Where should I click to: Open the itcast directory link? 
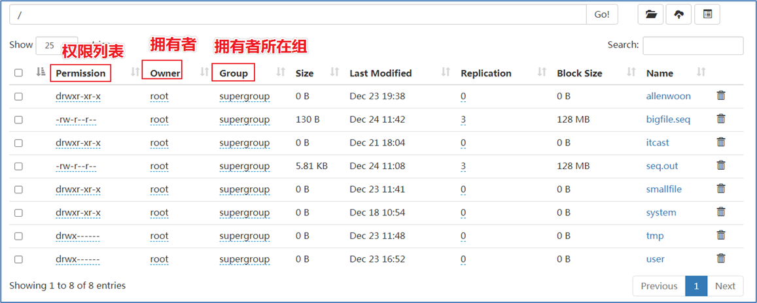[658, 142]
